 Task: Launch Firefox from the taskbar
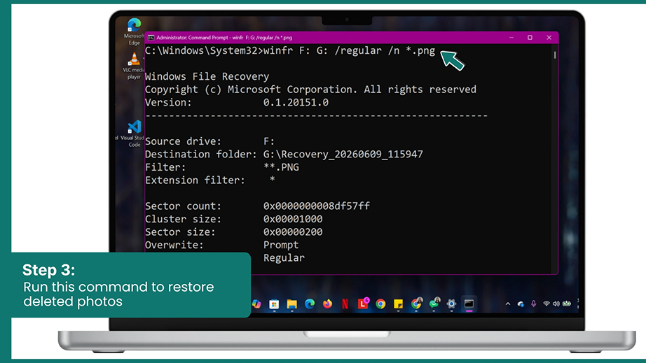coord(327,304)
